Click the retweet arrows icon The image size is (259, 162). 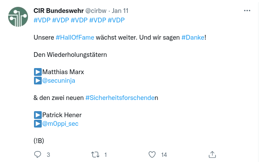(96, 155)
